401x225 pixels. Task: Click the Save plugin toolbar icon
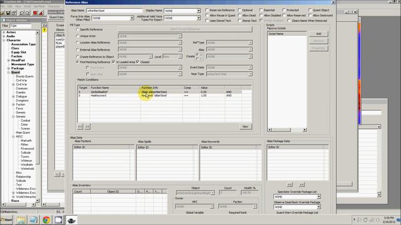click(8, 12)
